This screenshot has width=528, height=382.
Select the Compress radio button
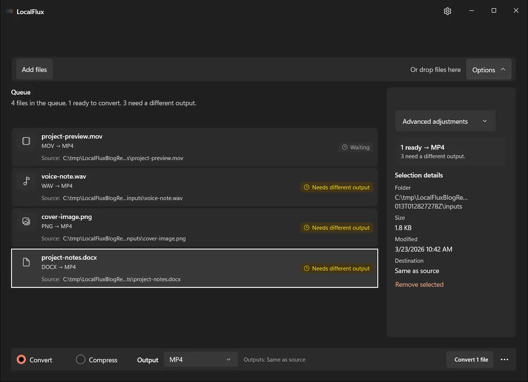tap(81, 360)
